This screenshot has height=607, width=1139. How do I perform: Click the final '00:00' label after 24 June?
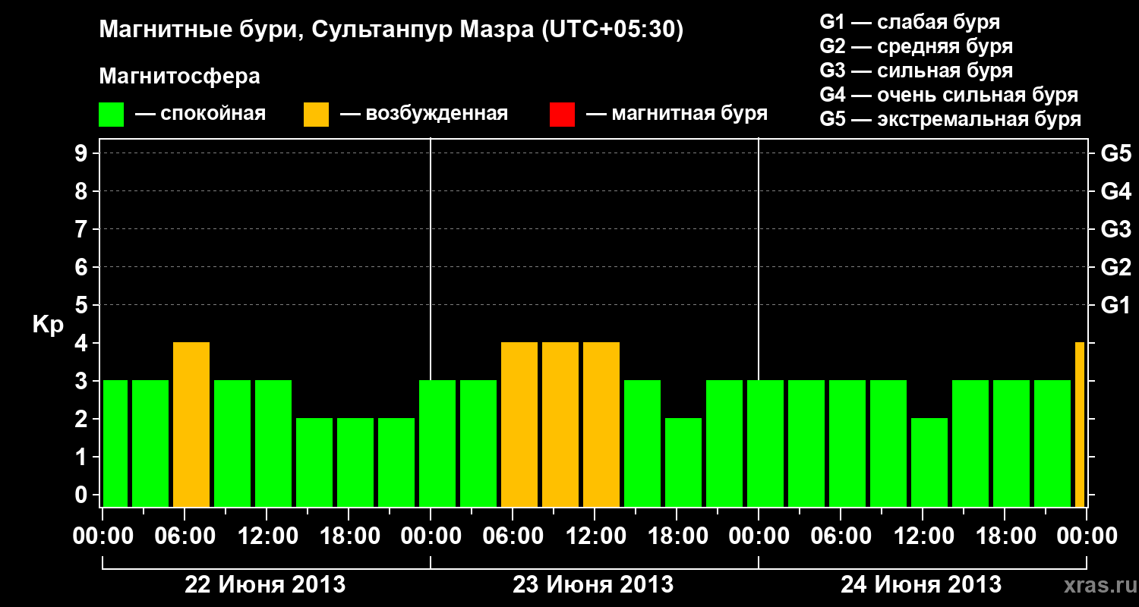click(x=1087, y=536)
